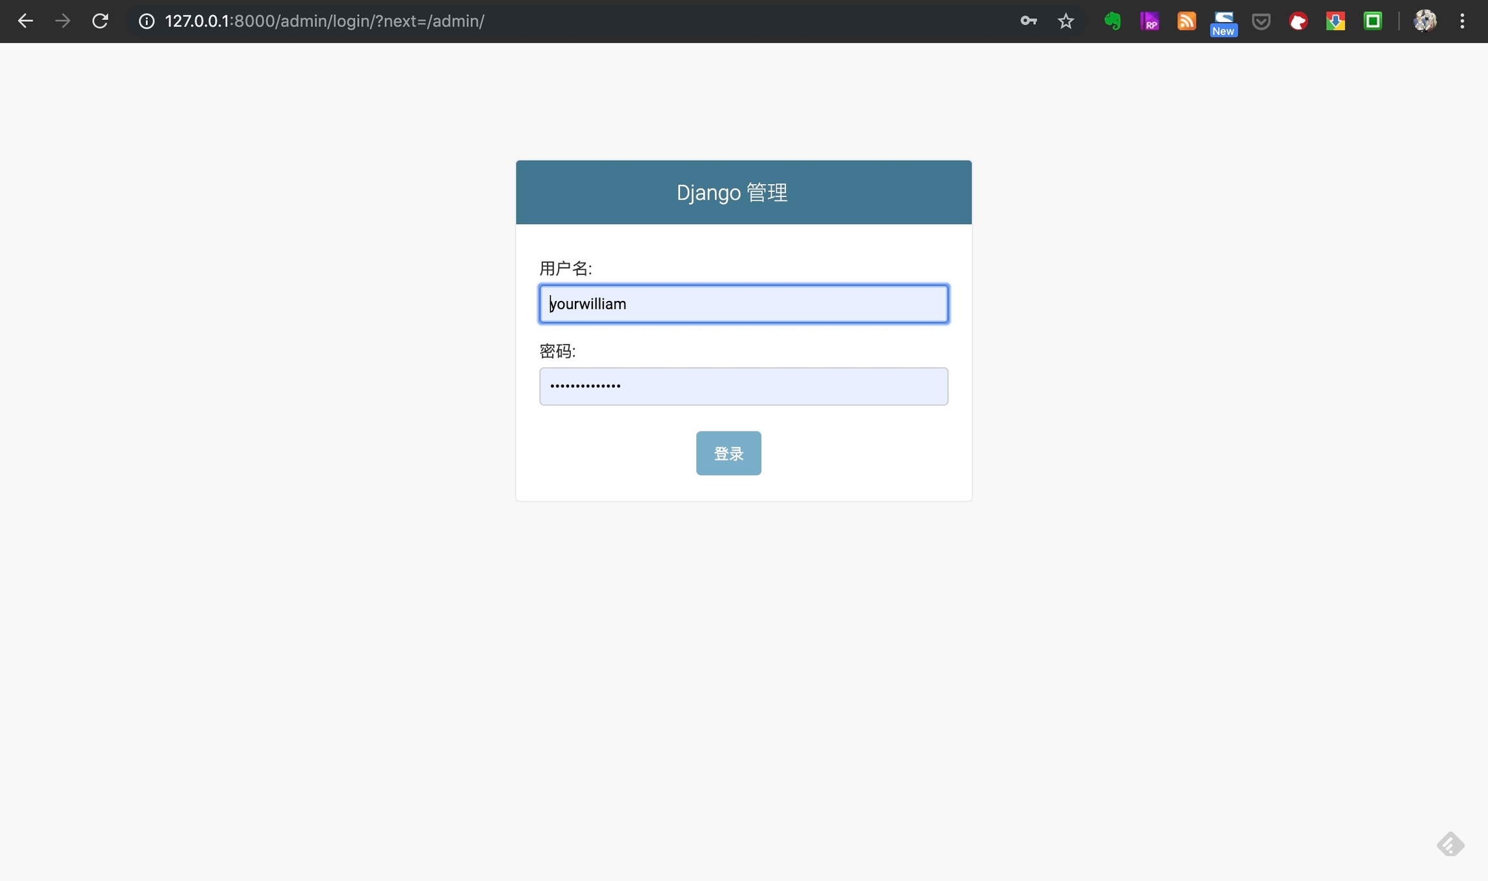View site information icon
This screenshot has height=881, width=1488.
pos(147,21)
